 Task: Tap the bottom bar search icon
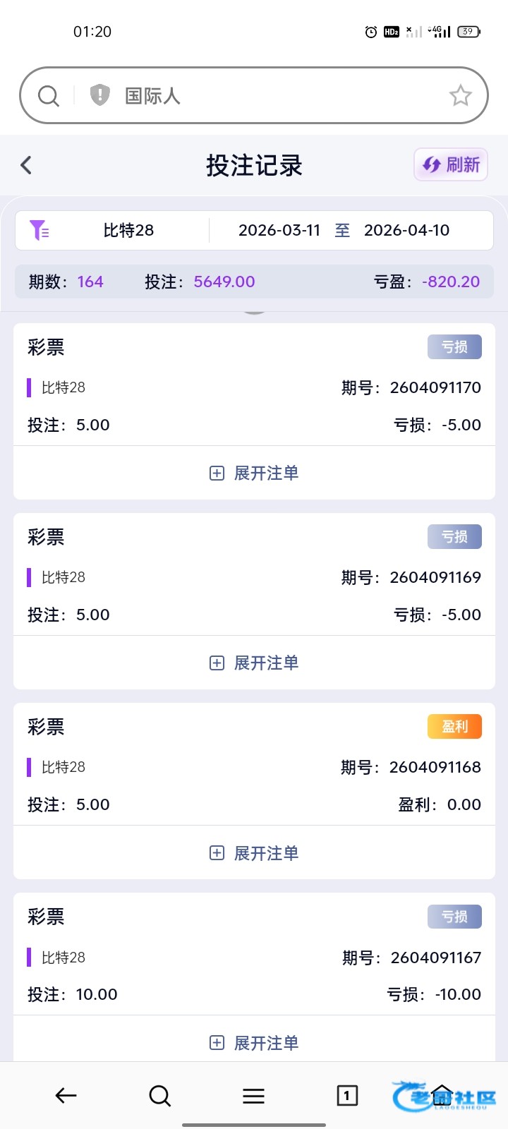159,1095
